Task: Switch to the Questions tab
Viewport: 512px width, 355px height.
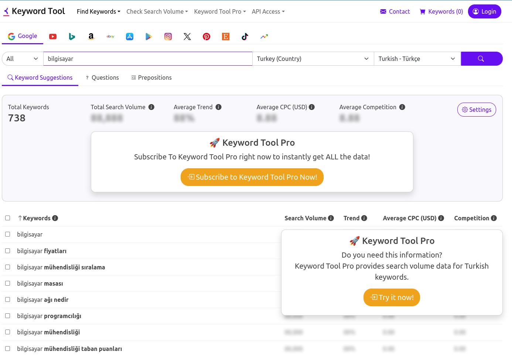Action: (x=102, y=77)
